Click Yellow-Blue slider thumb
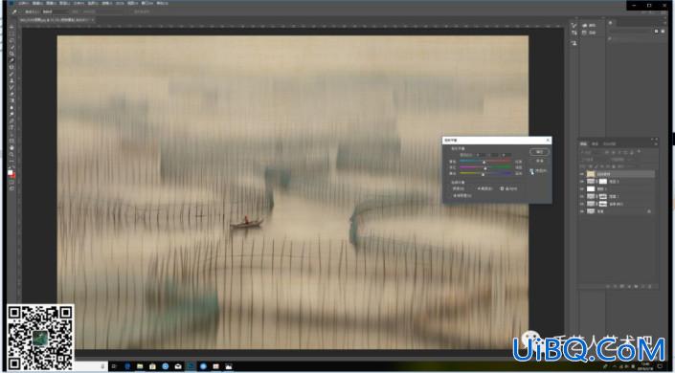The height and width of the screenshot is (373, 675). click(483, 174)
